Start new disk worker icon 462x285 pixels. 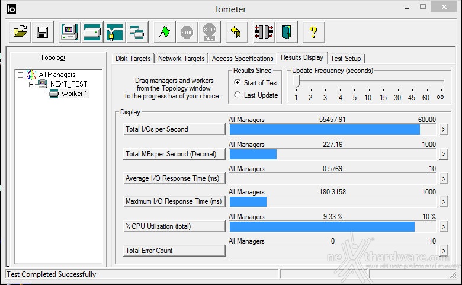click(92, 32)
